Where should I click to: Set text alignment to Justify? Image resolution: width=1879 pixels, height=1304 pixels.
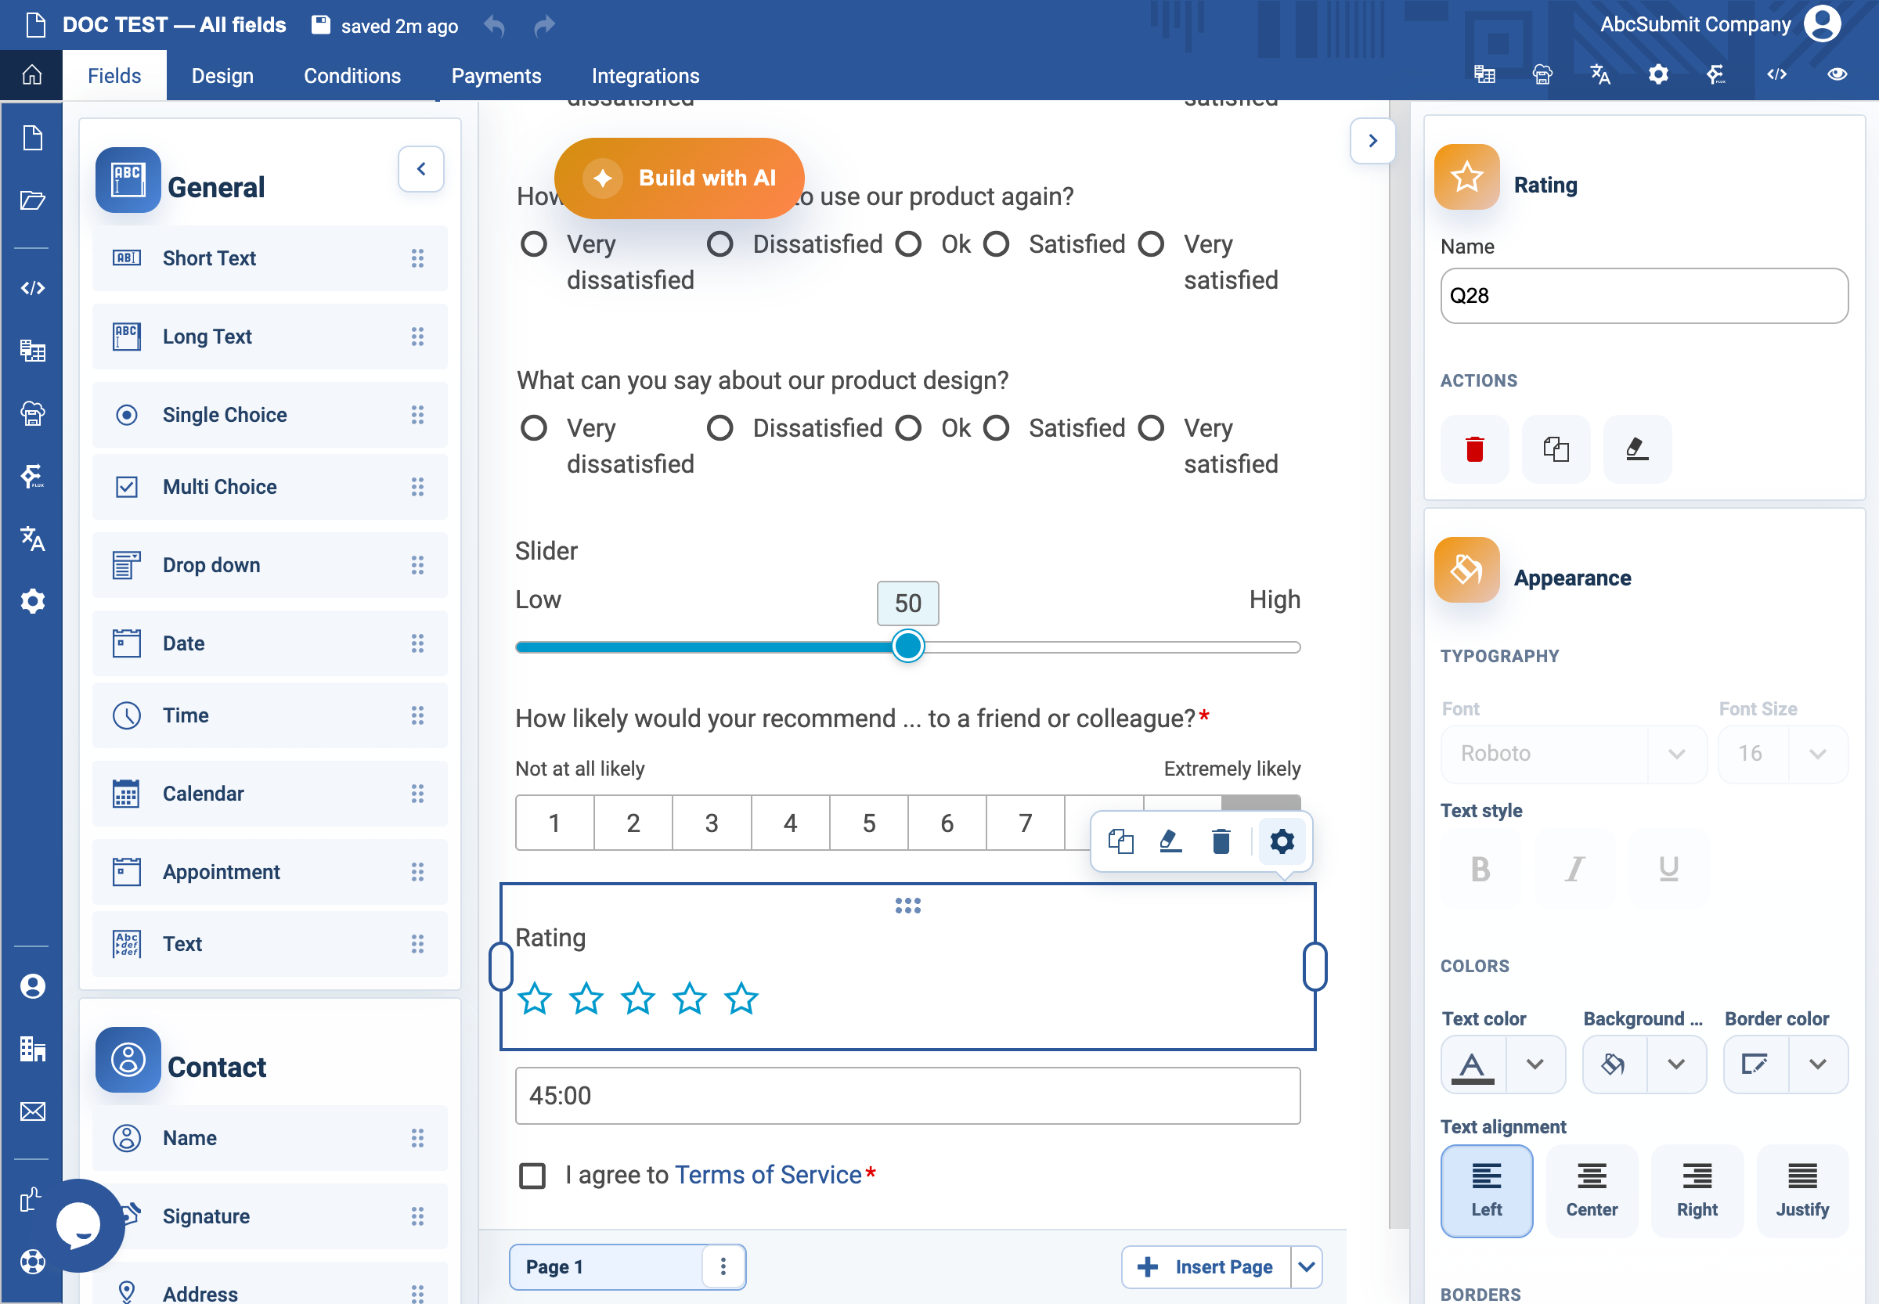pyautogui.click(x=1801, y=1191)
